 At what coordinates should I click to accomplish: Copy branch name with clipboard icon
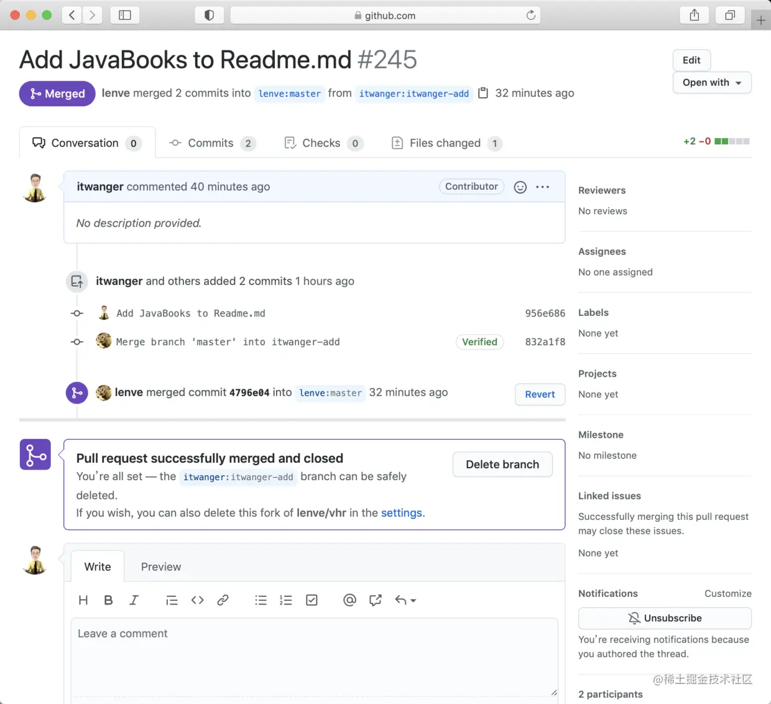tap(483, 93)
